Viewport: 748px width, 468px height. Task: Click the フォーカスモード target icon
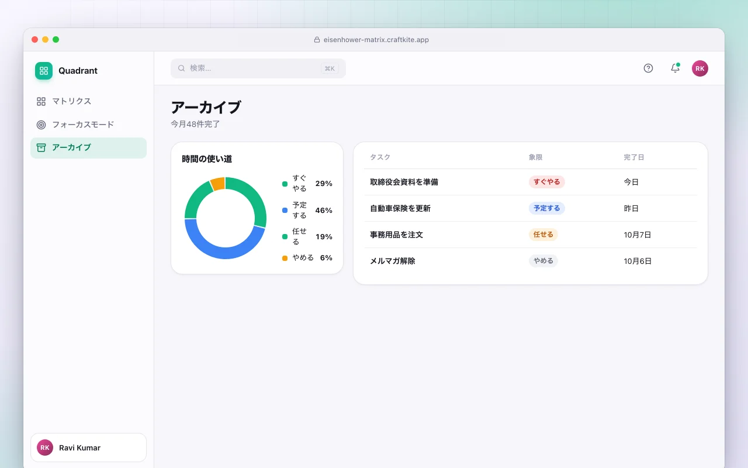pos(41,125)
